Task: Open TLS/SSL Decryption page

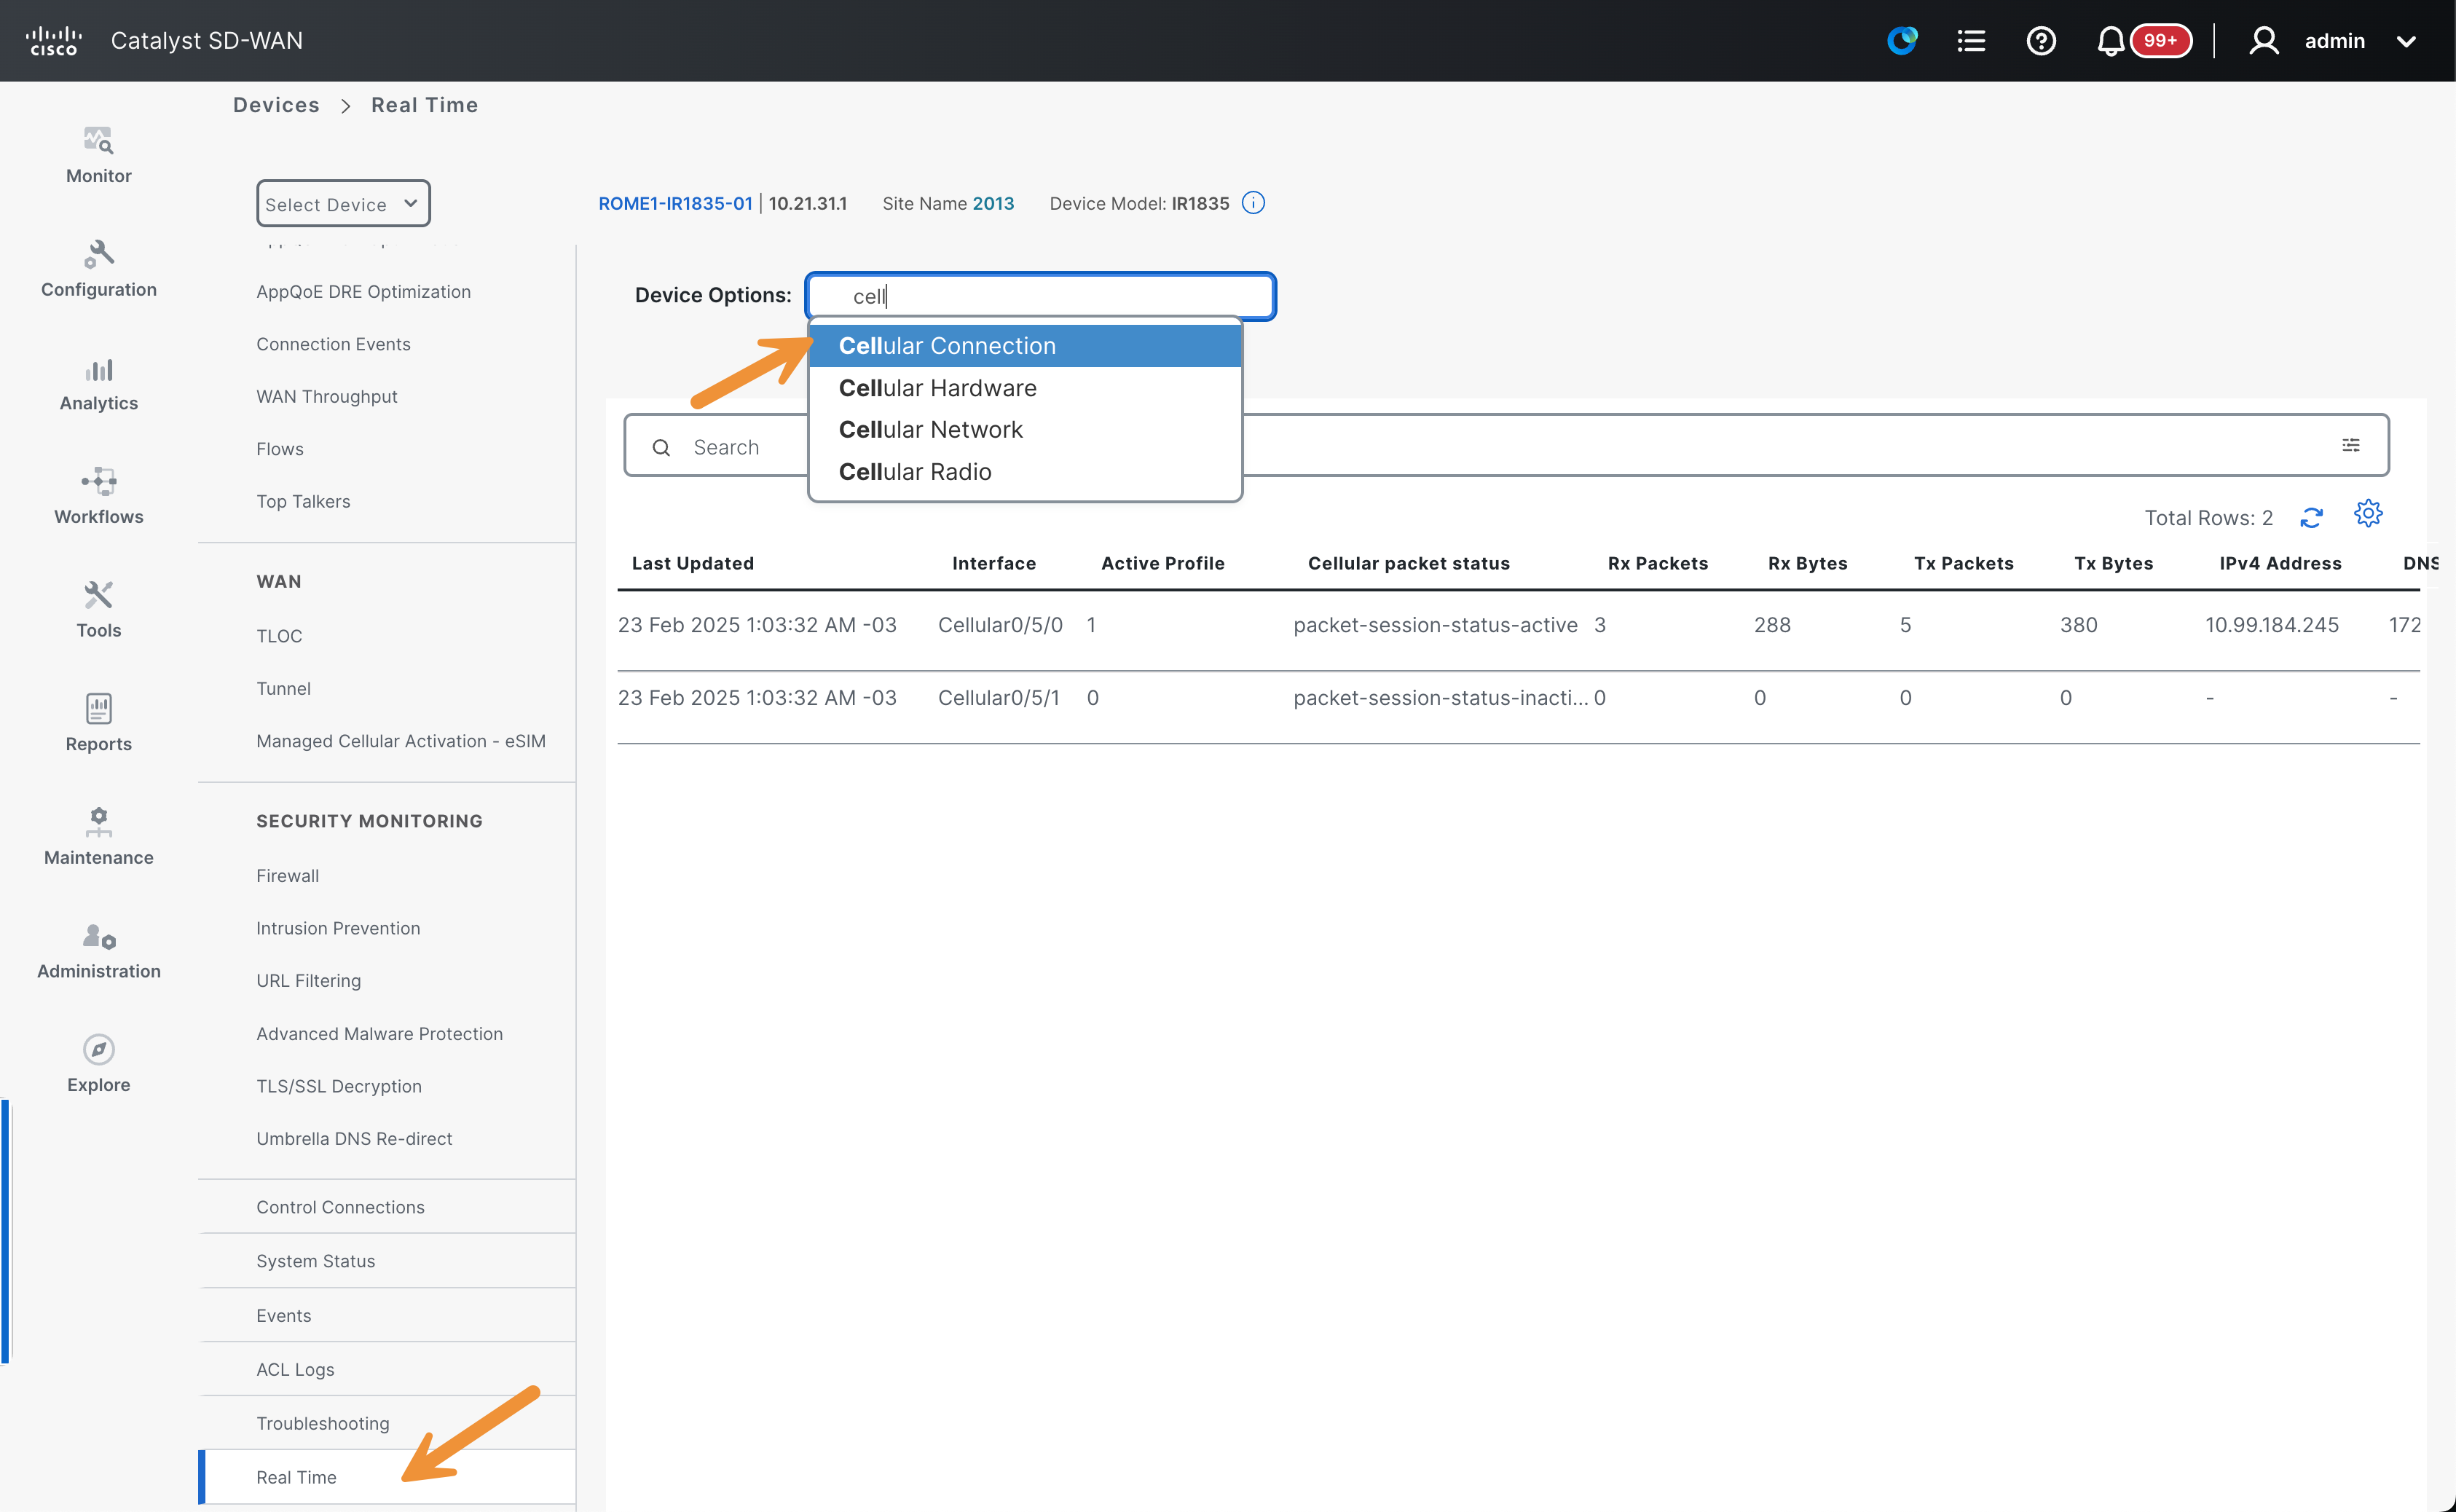Action: pos(338,1086)
